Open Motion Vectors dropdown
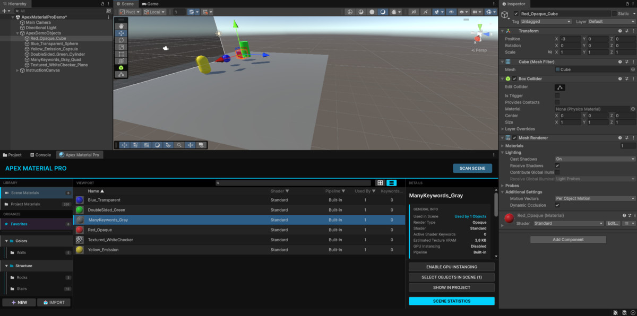Screen dimensions: 637x316 point(595,199)
